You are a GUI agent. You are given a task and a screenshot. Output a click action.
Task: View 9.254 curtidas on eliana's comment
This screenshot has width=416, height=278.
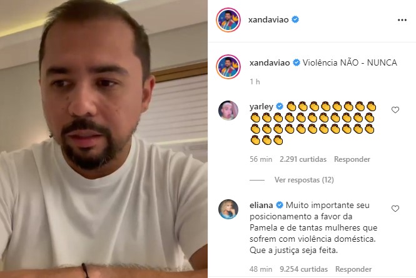click(x=304, y=269)
